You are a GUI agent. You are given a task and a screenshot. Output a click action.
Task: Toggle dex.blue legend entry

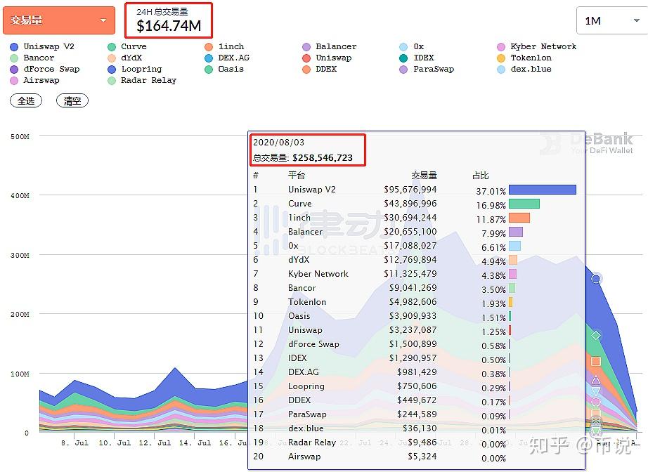524,69
